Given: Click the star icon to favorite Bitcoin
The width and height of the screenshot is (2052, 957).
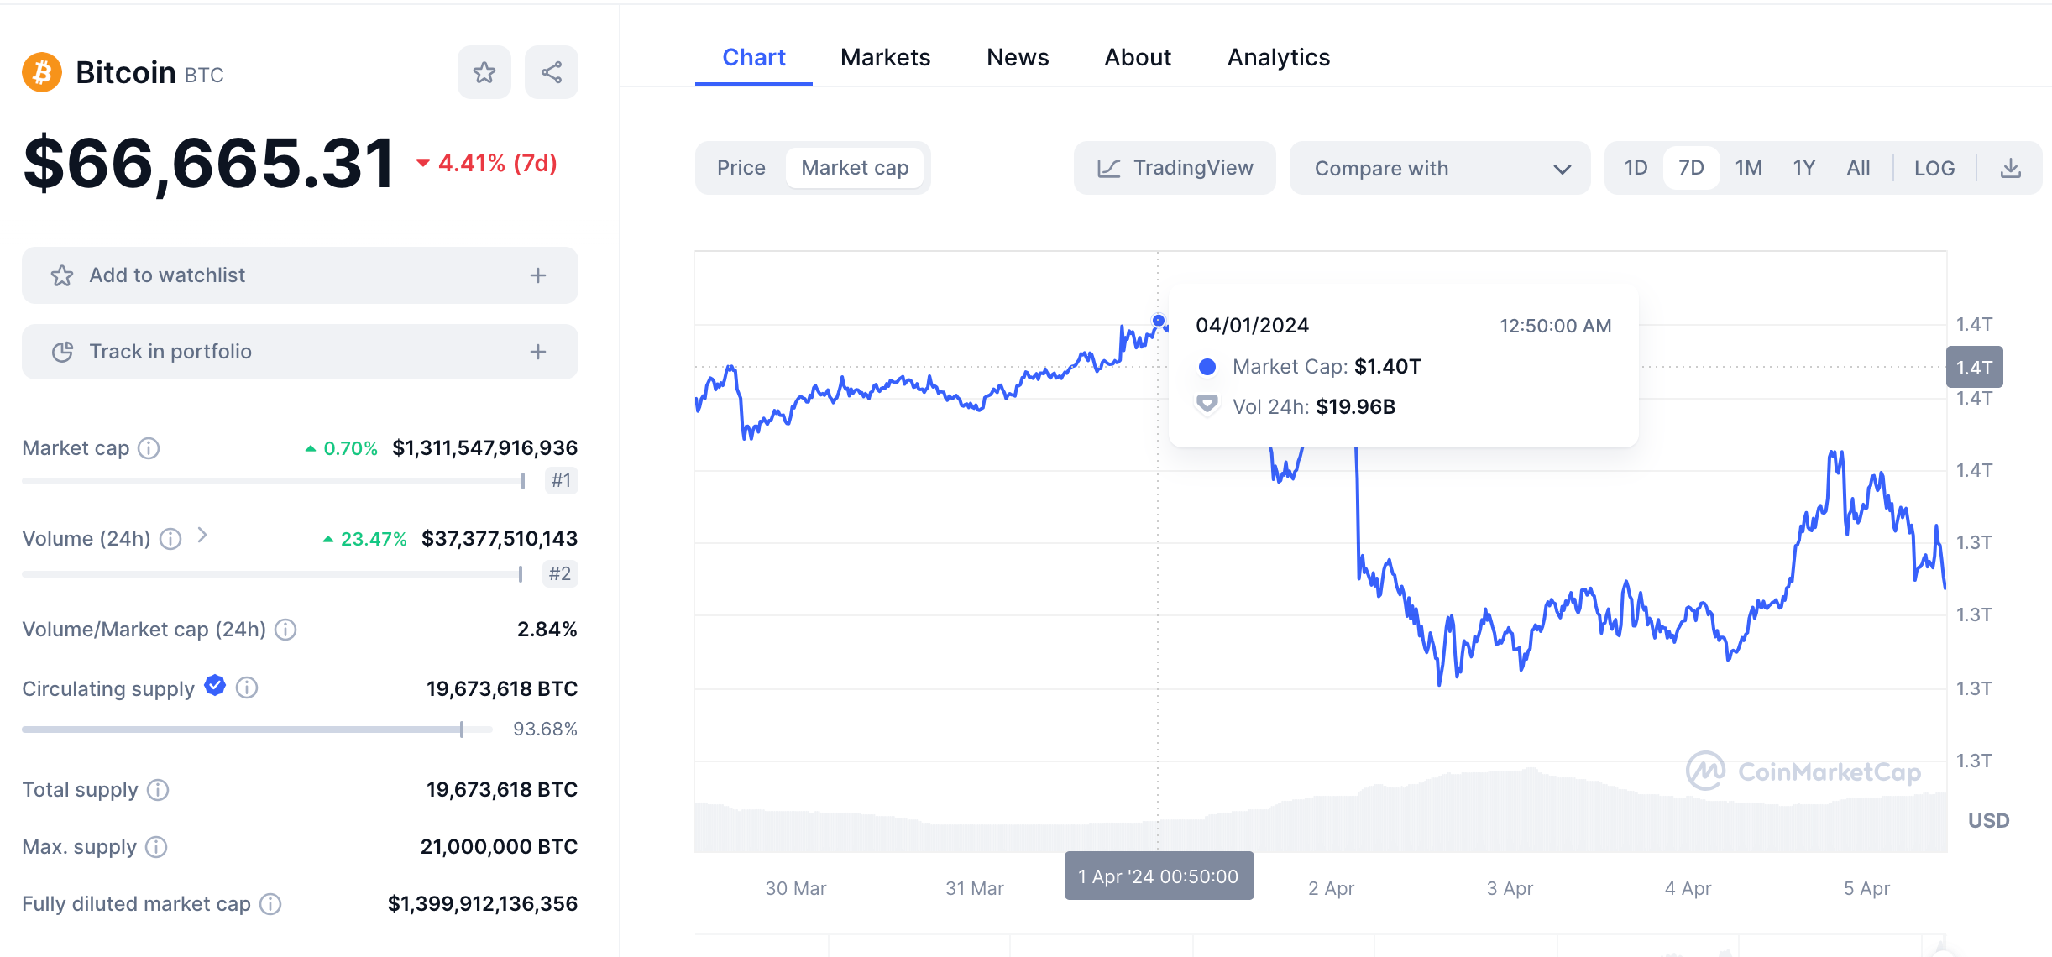Looking at the screenshot, I should tap(484, 72).
